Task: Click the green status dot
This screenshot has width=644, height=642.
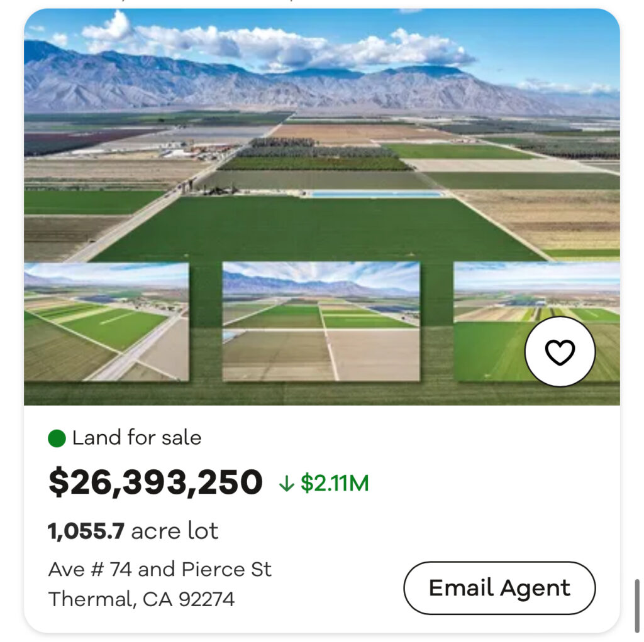Action: [57, 438]
